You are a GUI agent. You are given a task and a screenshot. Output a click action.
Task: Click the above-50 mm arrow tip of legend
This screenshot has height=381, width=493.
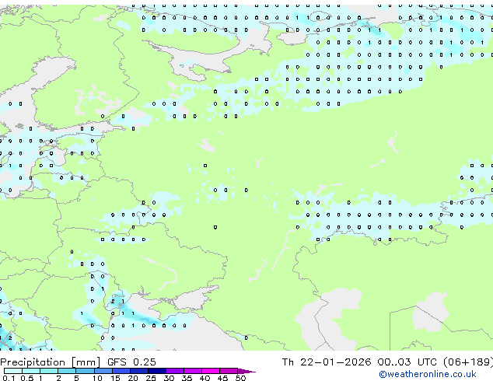pyautogui.click(x=247, y=371)
